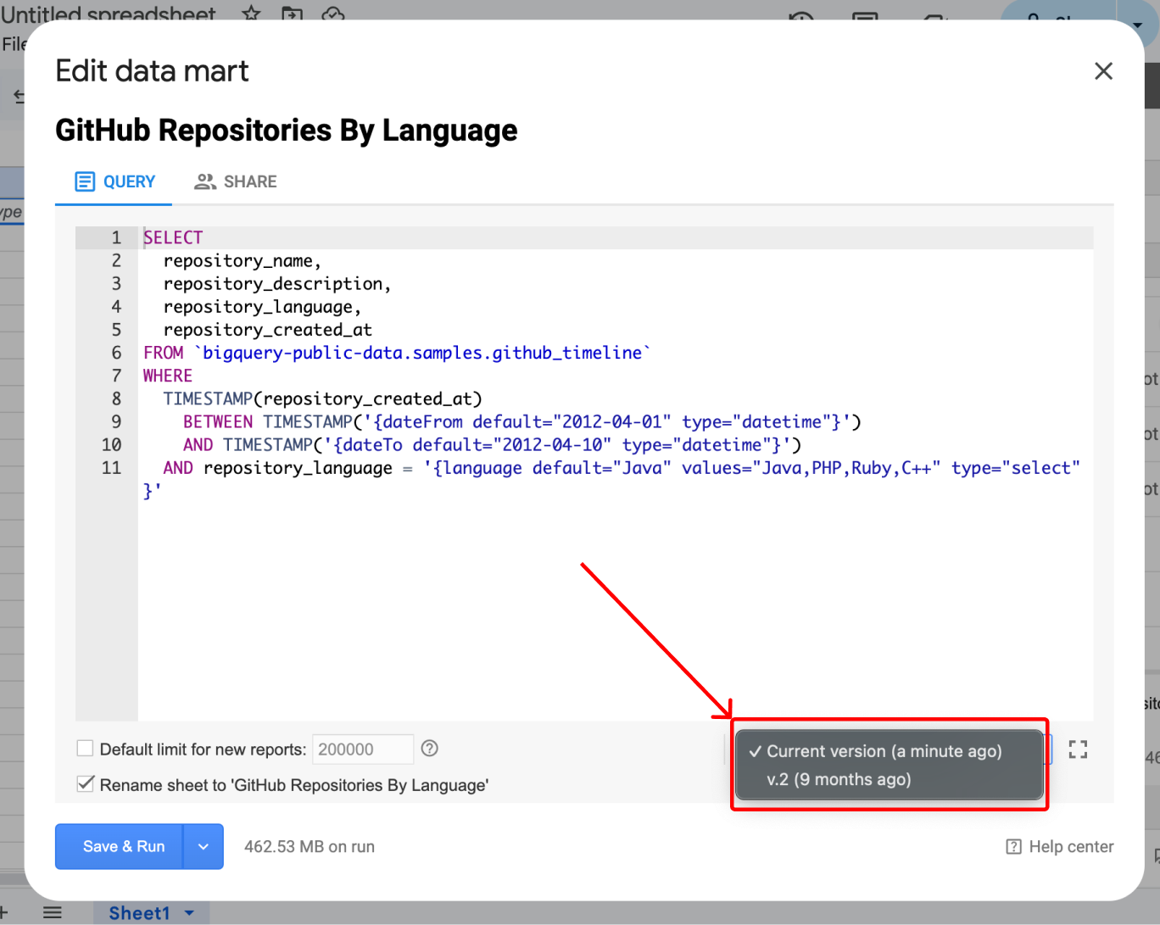Switch to the QUERY tab
Image resolution: width=1160 pixels, height=925 pixels.
pyautogui.click(x=114, y=181)
